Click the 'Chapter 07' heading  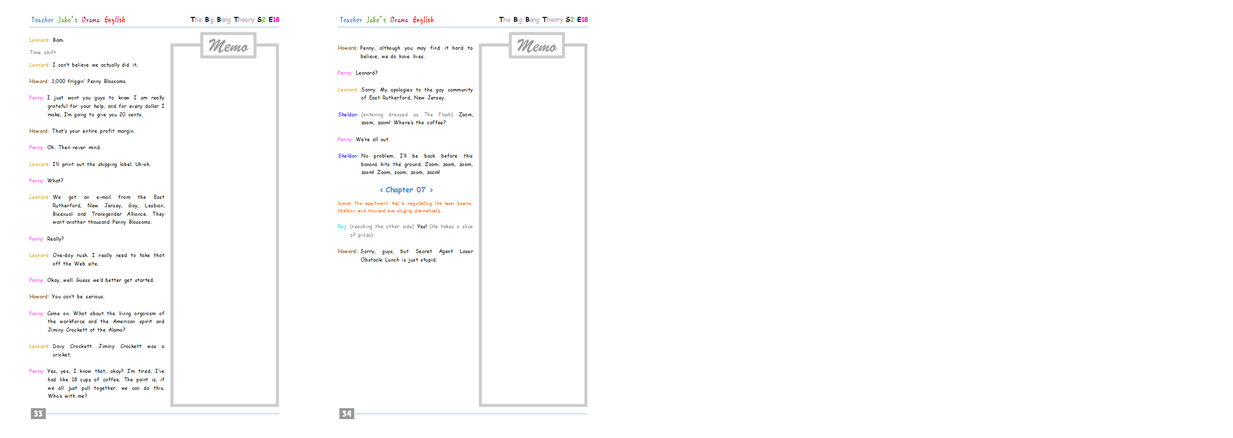point(406,190)
